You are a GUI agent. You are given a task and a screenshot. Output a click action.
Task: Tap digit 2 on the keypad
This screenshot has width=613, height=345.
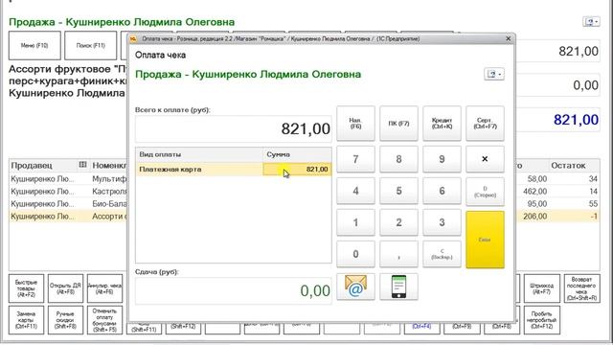(398, 222)
